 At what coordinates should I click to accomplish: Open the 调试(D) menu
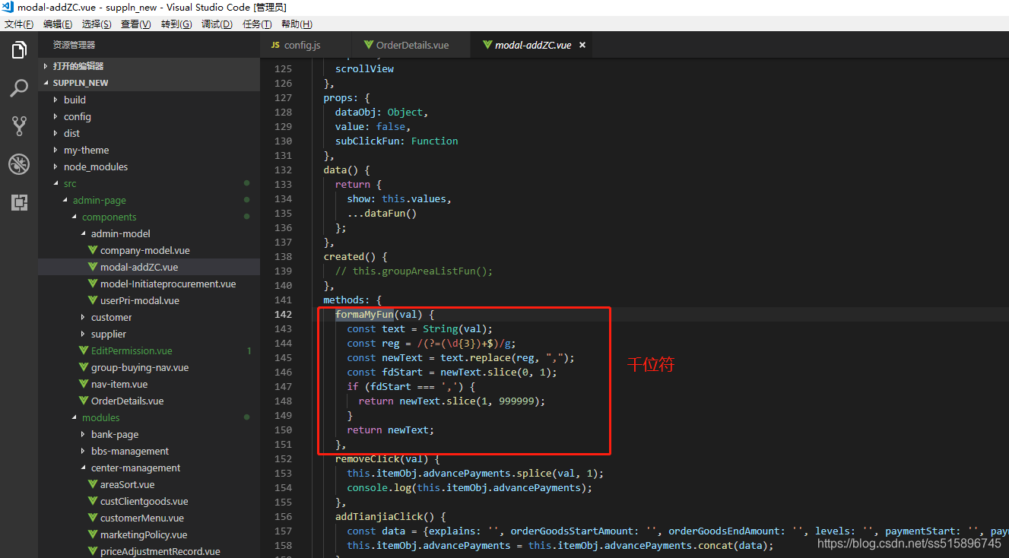(217, 24)
